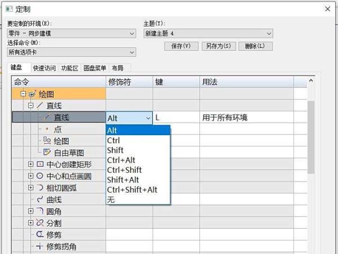Click the 修剪拐角 trim corner icon

pos(40,246)
